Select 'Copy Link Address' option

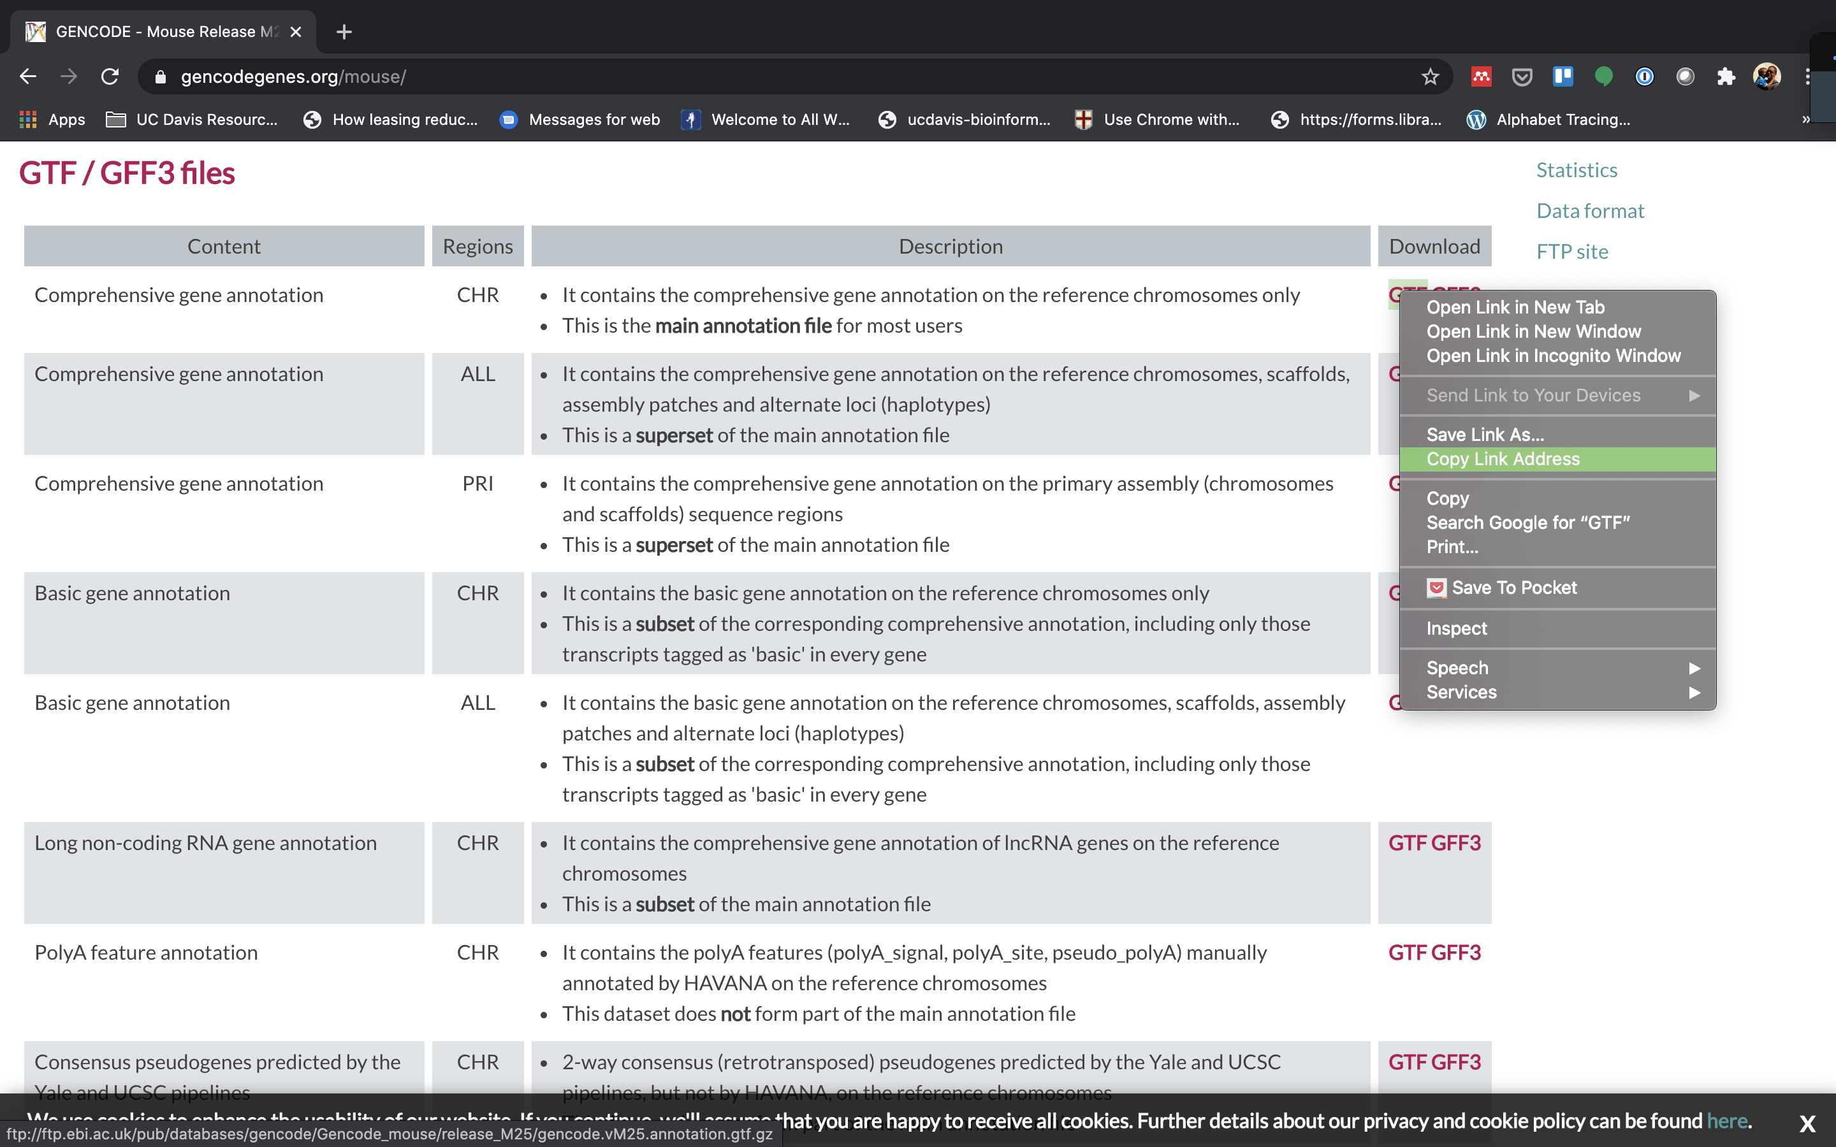point(1503,459)
